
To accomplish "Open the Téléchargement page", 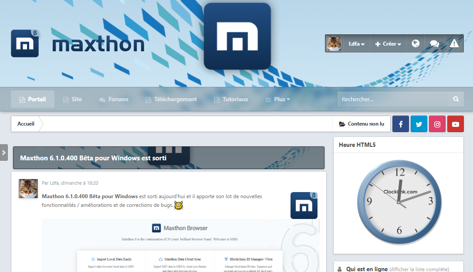I will 171,100.
